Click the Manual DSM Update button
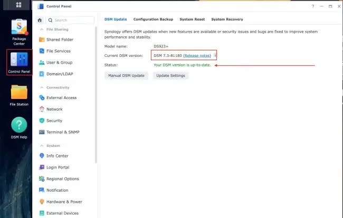Screen dimensions: 343x218 pos(126,75)
